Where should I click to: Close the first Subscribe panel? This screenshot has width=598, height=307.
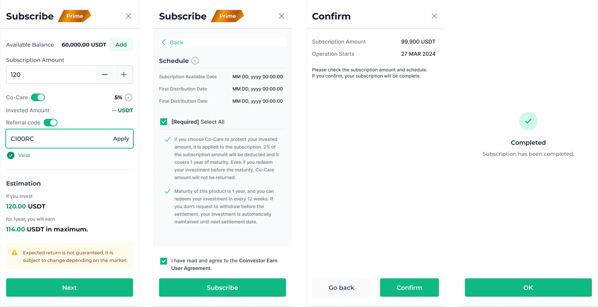(128, 16)
